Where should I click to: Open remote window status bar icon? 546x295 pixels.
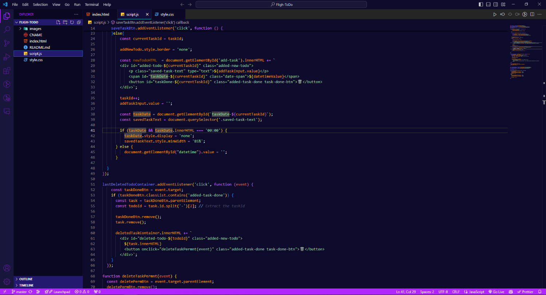pos(4,292)
